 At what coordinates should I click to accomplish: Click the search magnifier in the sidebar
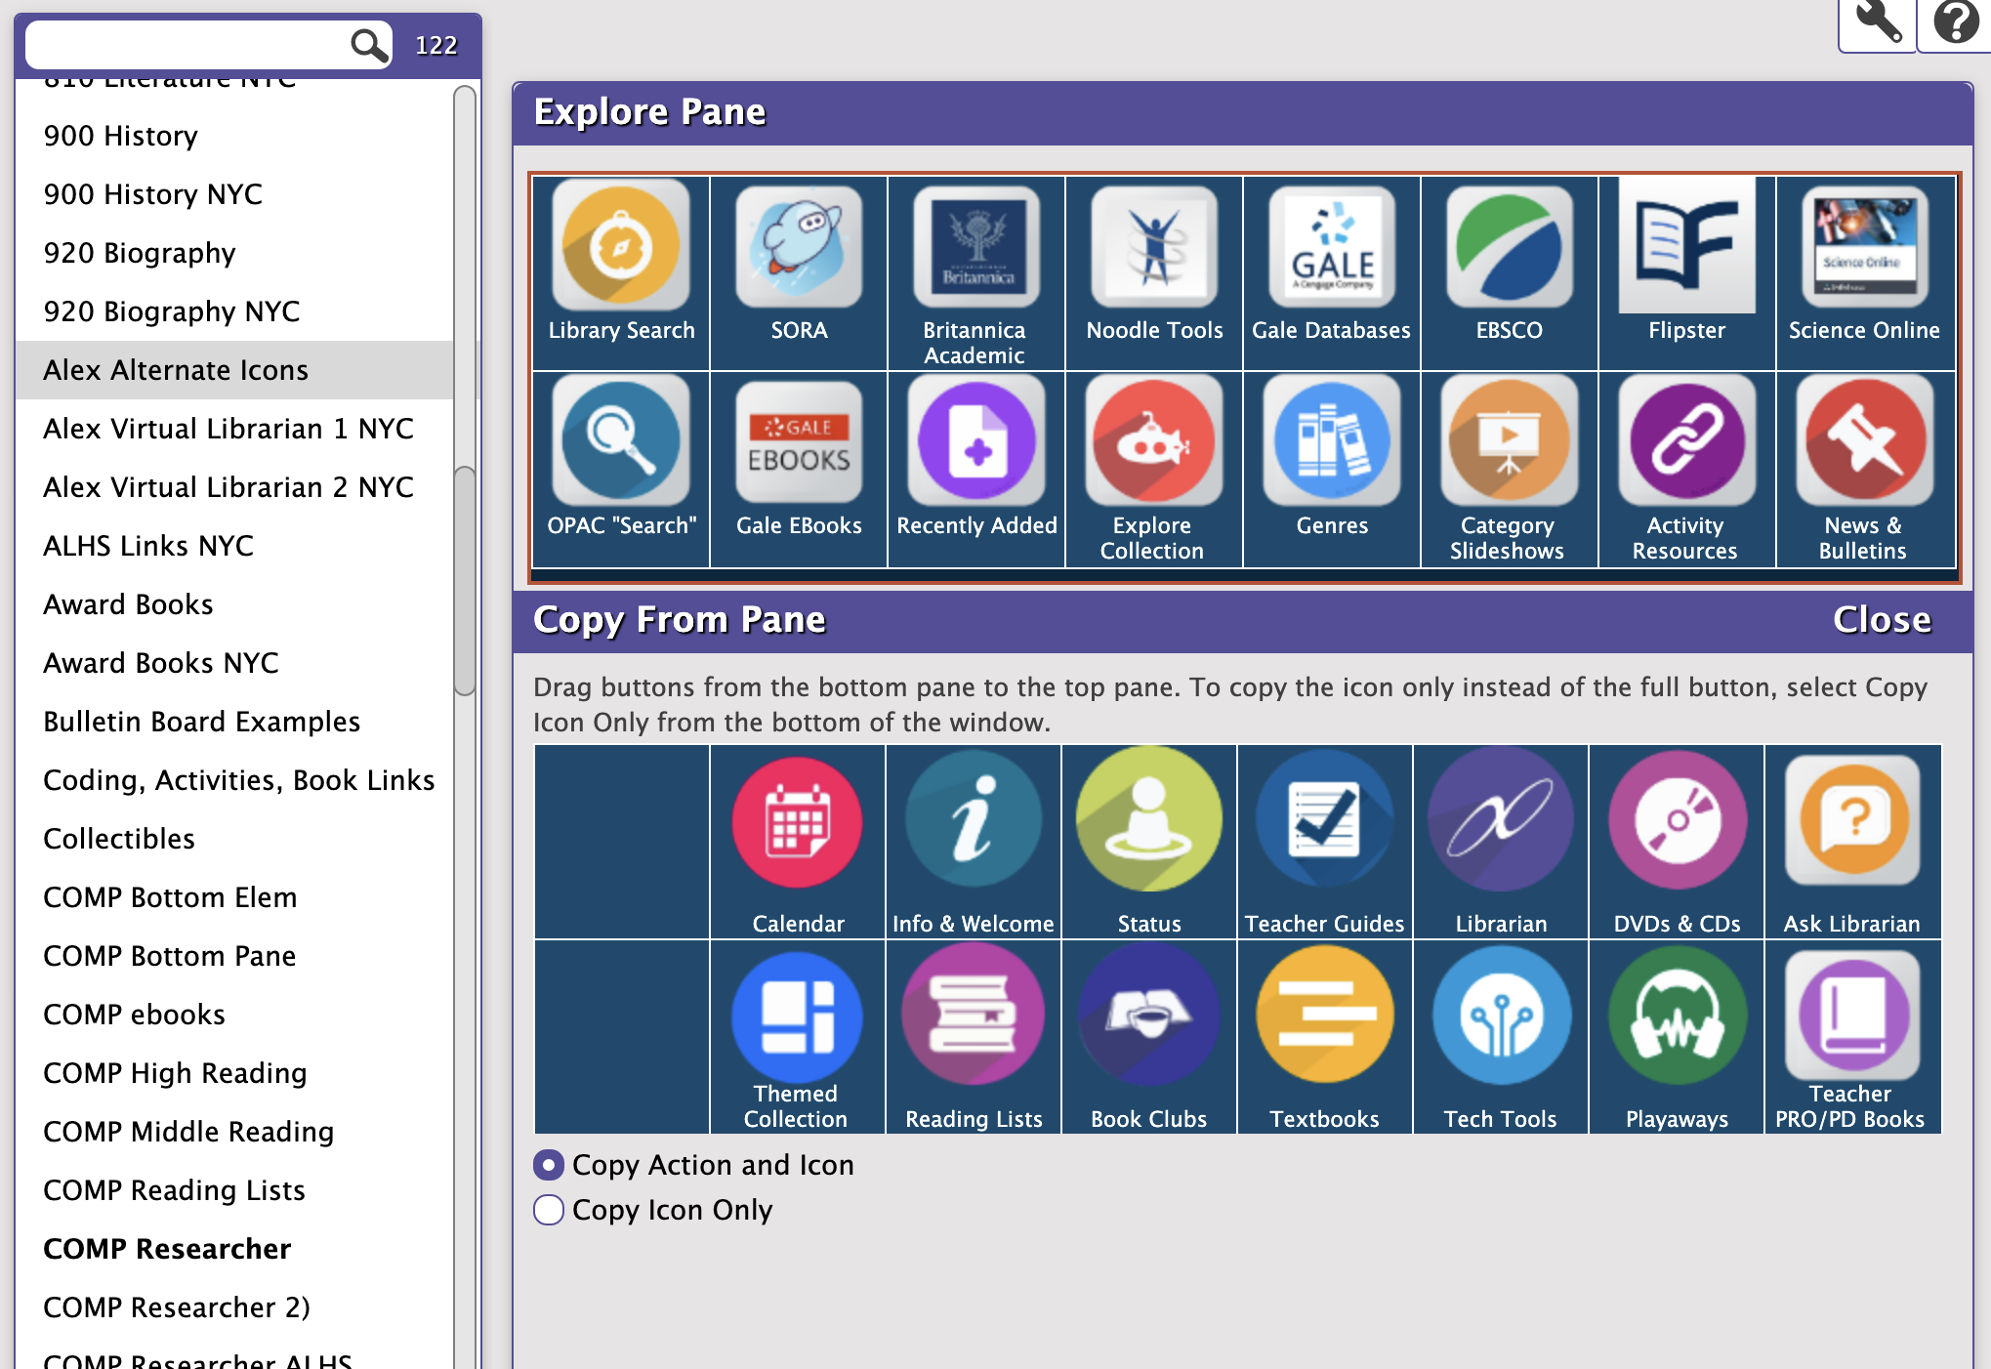369,45
